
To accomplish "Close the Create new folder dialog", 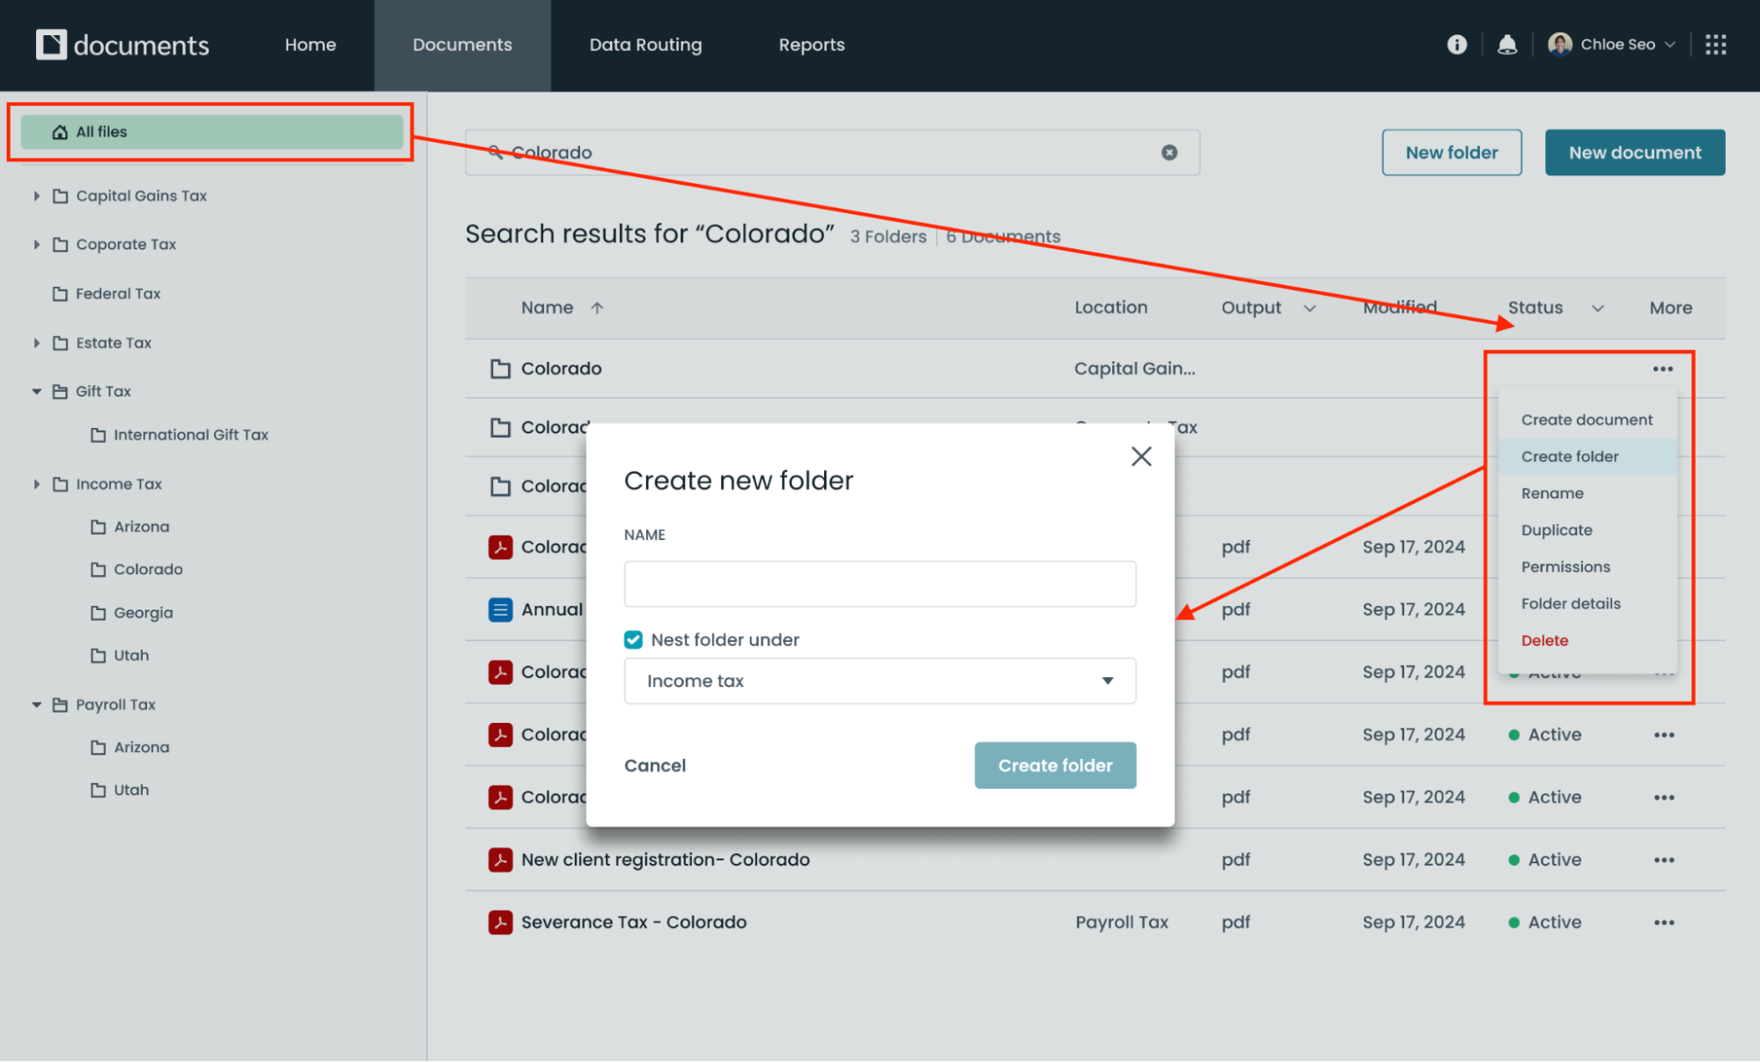I will click(x=1141, y=456).
